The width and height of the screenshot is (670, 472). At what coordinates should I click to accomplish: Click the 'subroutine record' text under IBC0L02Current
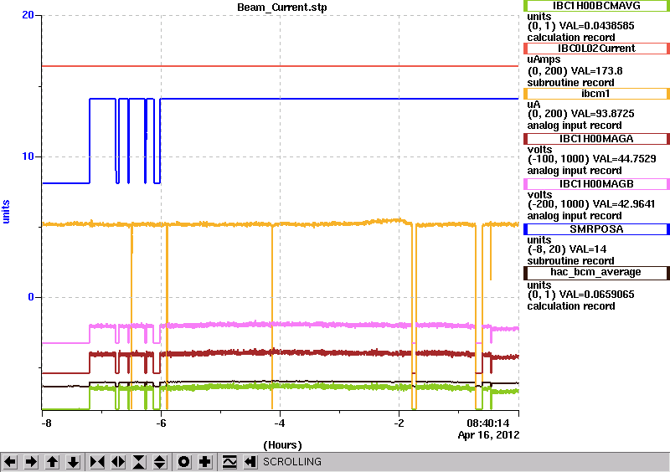(x=570, y=83)
